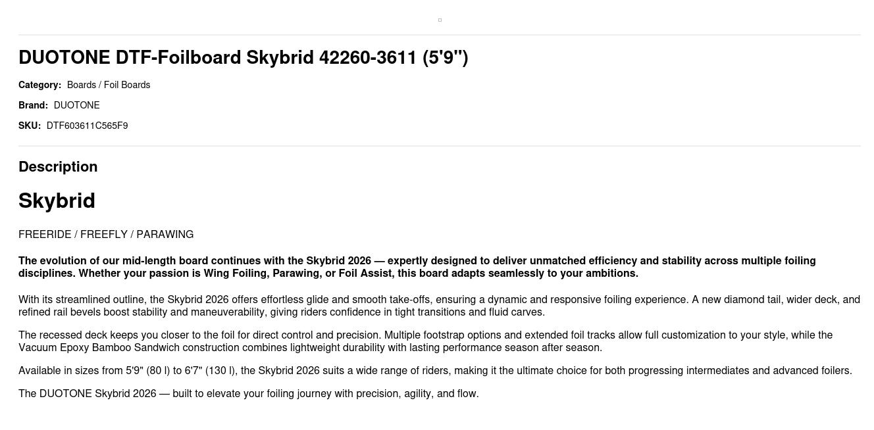Screen dimensions: 874x430
Task: Click the horizontal divider below the SKU
Action: point(440,146)
